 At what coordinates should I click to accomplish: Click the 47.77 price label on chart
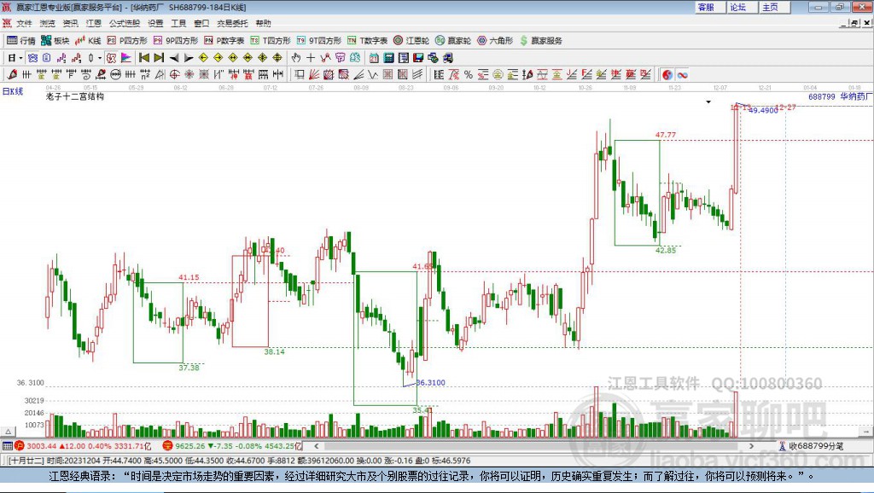pos(666,135)
